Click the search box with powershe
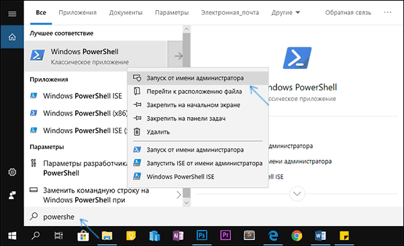Screen dimensions: 404x246 point(214,217)
